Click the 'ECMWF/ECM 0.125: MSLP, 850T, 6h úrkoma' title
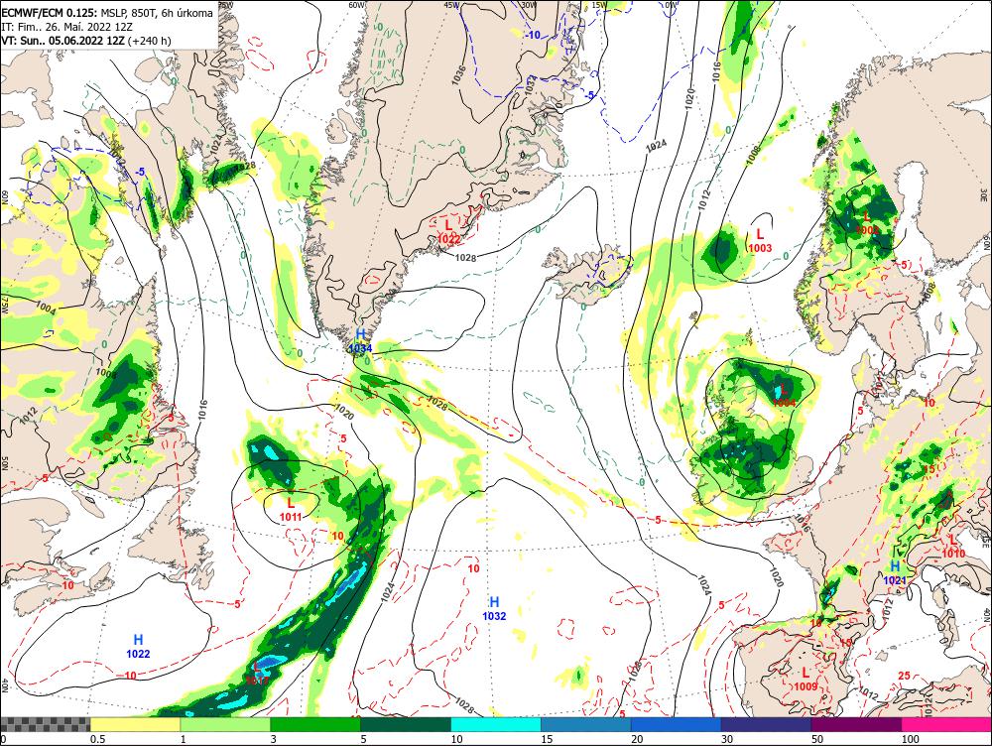The height and width of the screenshot is (746, 992). 107,13
